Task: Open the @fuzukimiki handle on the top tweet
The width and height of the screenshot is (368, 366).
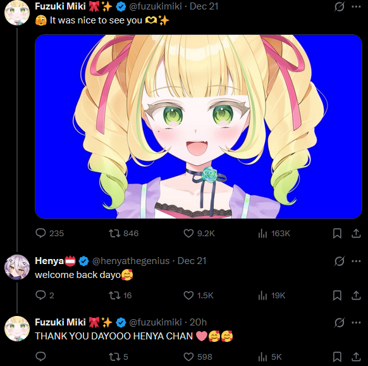Action: (x=156, y=6)
